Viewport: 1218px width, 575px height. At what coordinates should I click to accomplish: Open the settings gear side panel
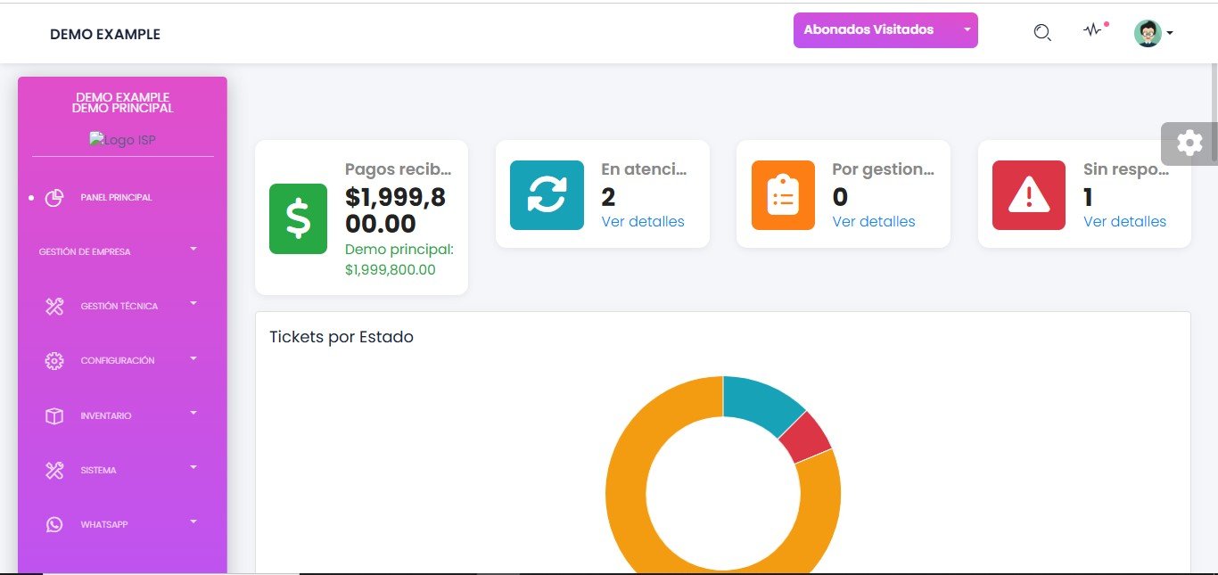(1189, 143)
